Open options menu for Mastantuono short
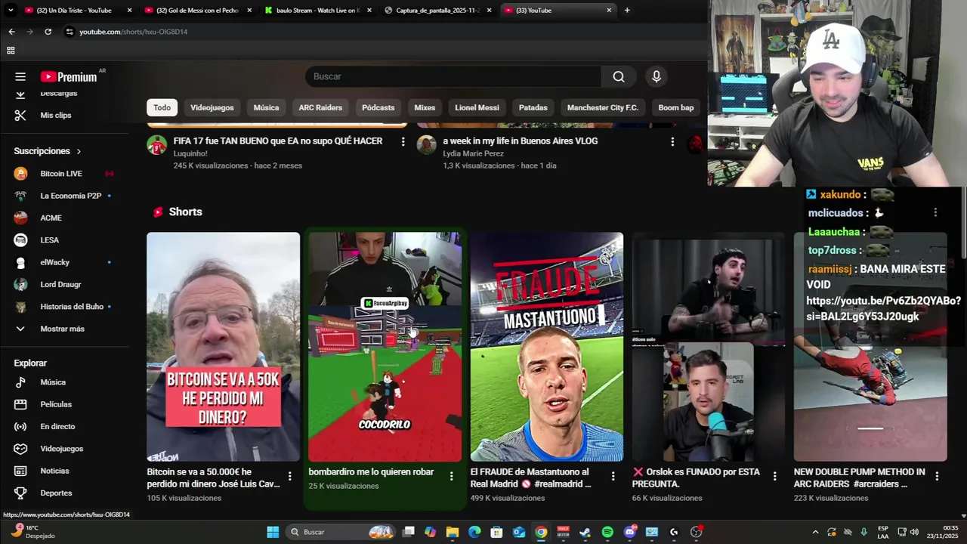The width and height of the screenshot is (967, 544). click(613, 476)
